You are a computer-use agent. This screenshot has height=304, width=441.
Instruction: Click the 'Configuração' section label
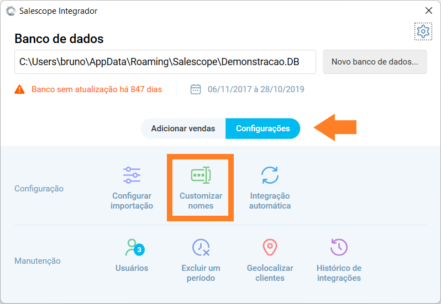point(39,189)
